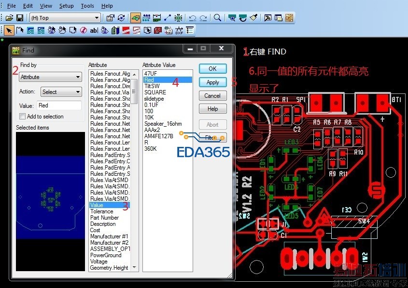The image size is (408, 288).
Task: Open the File menu
Action: 11,6
